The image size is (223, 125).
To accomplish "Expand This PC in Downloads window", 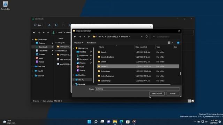I will (33, 71).
